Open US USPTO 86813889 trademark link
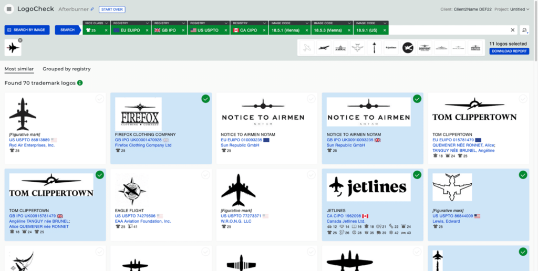This screenshot has height=271, width=538. [29, 140]
